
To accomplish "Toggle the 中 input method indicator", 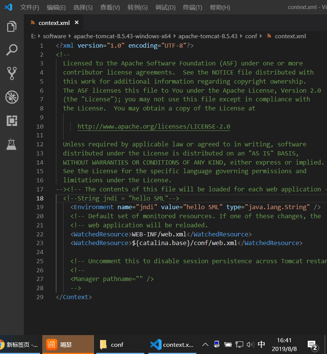I will point(261,344).
